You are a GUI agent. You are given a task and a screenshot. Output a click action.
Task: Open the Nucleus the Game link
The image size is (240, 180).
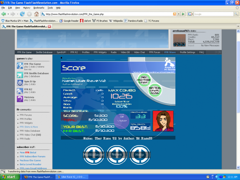point(30,160)
